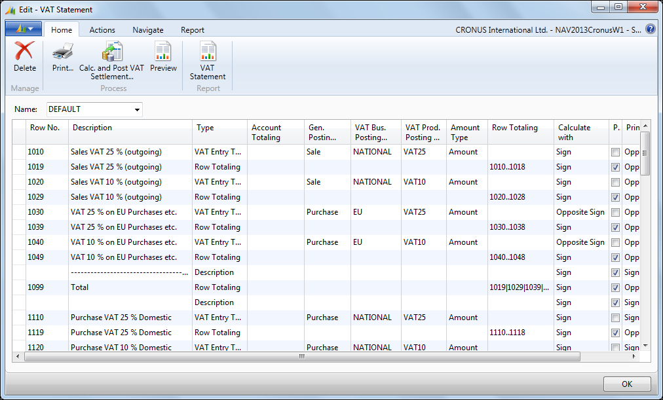Click the Amount Type column header
Image resolution: width=663 pixels, height=400 pixels.
tap(467, 132)
